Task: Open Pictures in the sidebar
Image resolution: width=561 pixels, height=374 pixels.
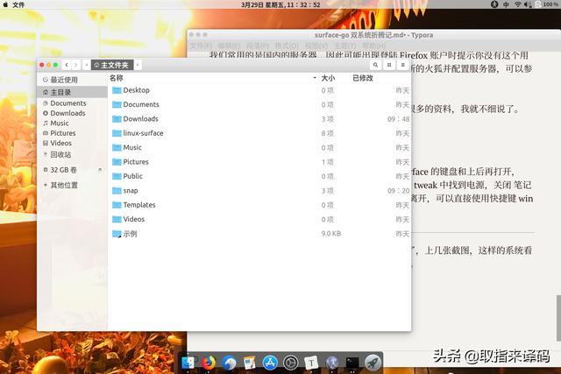Action: click(x=72, y=133)
